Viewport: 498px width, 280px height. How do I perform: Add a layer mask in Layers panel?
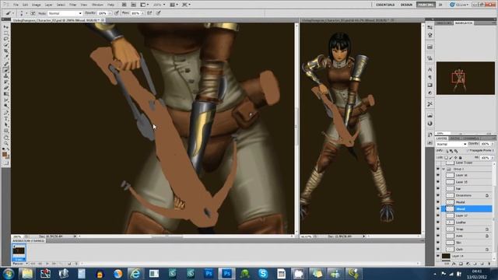(x=461, y=264)
